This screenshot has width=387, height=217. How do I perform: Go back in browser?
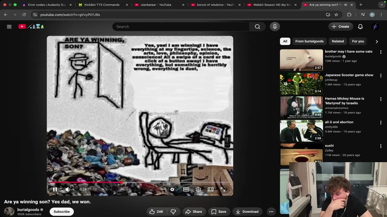(6, 14)
